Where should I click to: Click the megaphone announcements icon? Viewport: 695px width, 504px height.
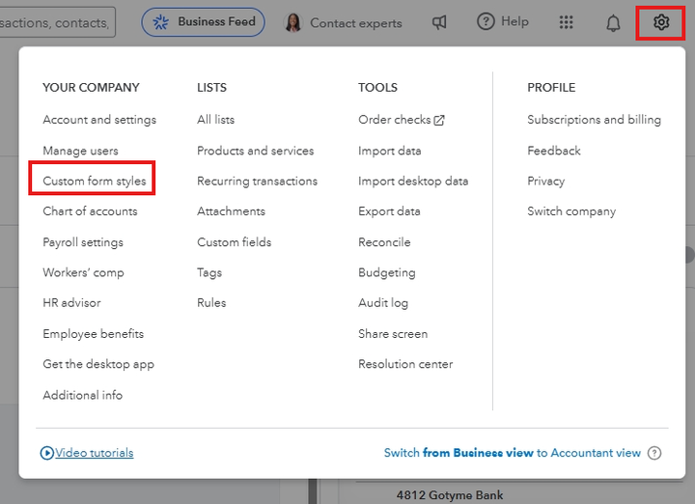[x=439, y=22]
